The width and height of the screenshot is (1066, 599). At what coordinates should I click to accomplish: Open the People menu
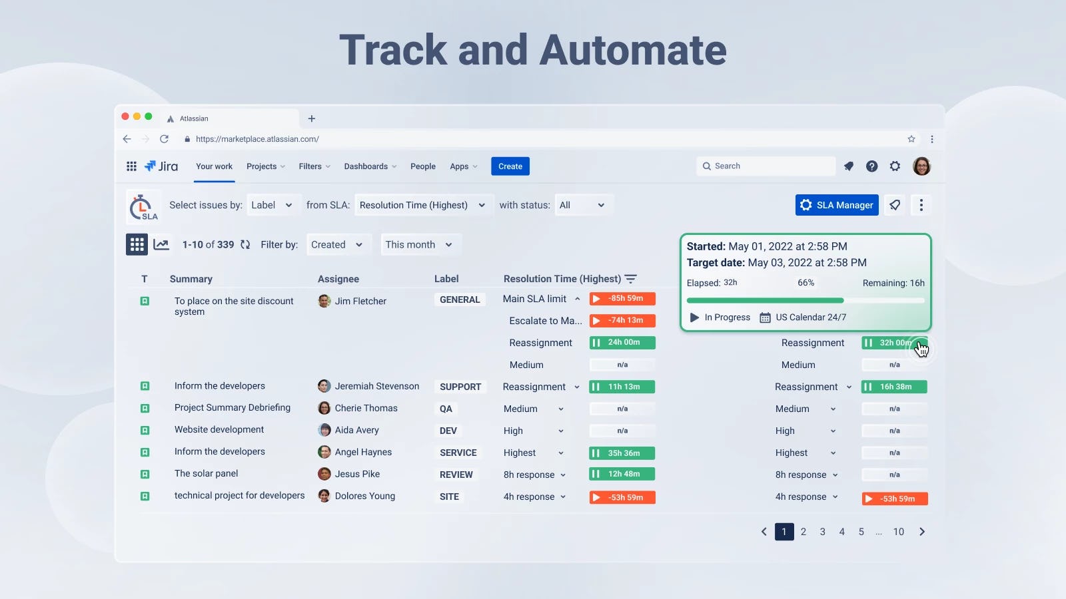point(422,166)
